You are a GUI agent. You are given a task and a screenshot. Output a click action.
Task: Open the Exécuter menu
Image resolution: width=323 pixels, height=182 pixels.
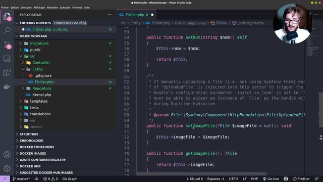65,8
